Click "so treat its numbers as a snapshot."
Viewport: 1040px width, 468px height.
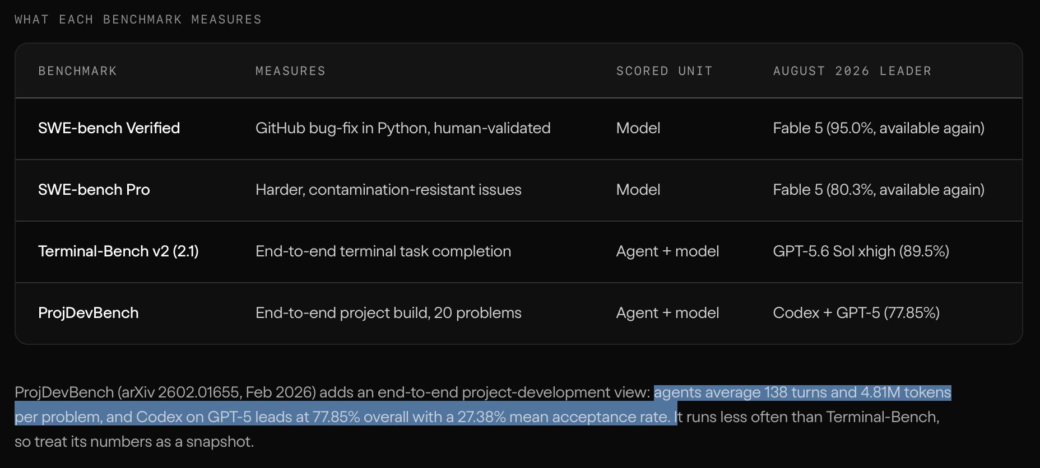[134, 442]
